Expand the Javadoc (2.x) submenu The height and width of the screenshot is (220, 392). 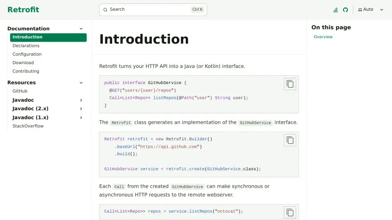click(81, 109)
